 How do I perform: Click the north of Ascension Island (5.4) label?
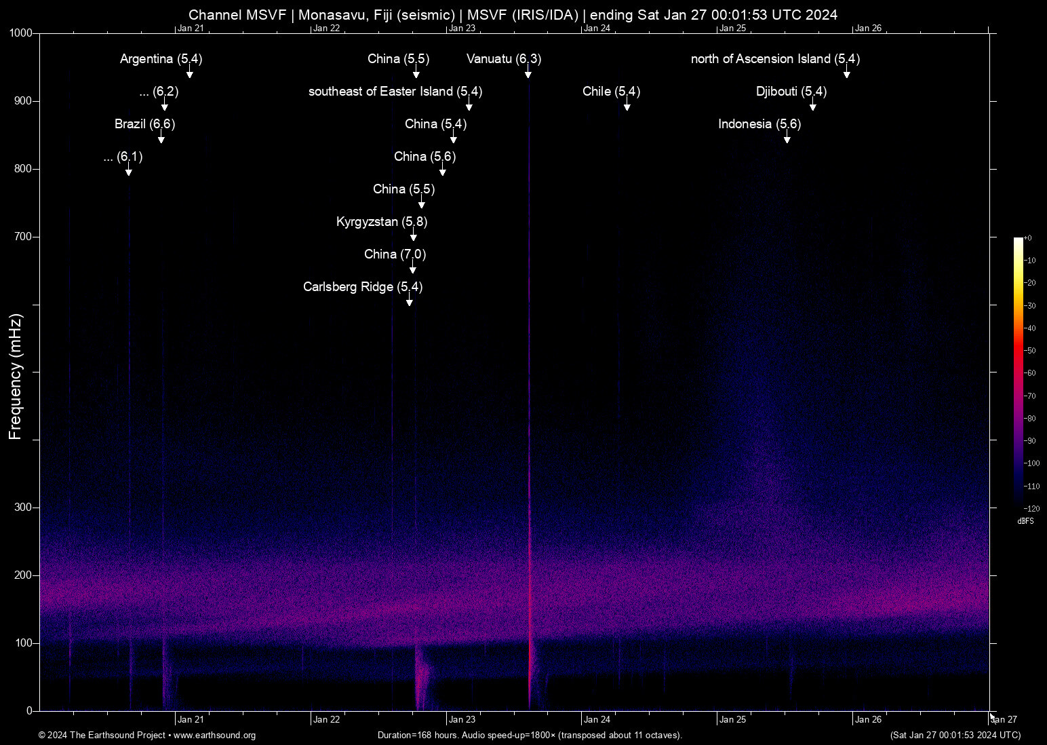click(x=774, y=60)
